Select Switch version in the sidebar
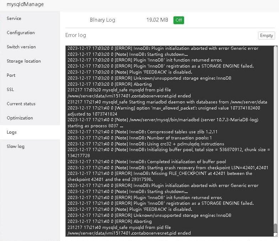The width and height of the screenshot is (279, 241). click(21, 47)
